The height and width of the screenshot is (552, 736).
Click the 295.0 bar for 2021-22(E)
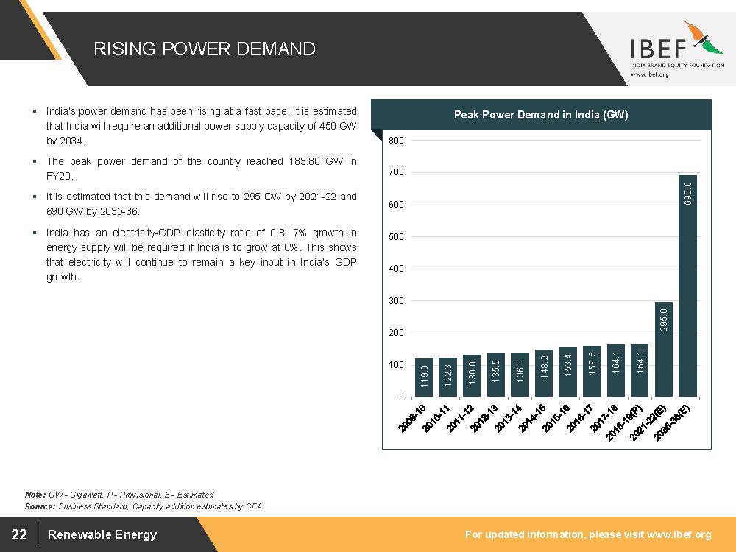click(663, 349)
